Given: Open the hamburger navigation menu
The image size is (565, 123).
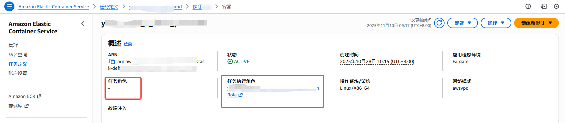Looking at the screenshot, I should click(10, 6).
